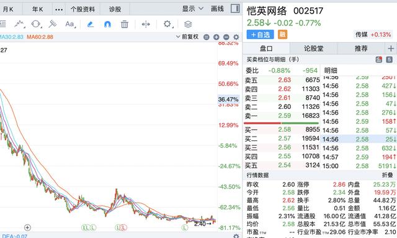Switch to 年K chart tab
397x238 pixels.
point(37,9)
